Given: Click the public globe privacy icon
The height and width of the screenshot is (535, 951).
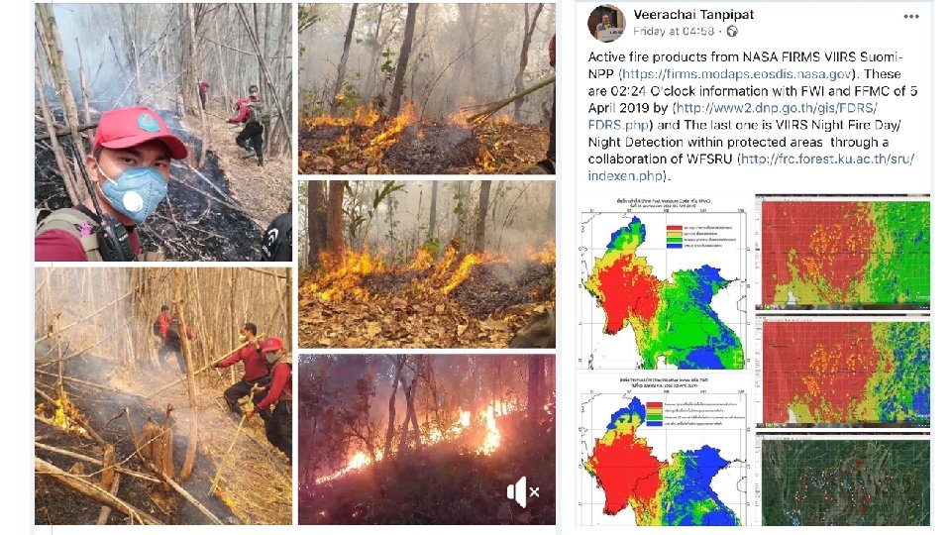Looking at the screenshot, I should click(x=732, y=31).
